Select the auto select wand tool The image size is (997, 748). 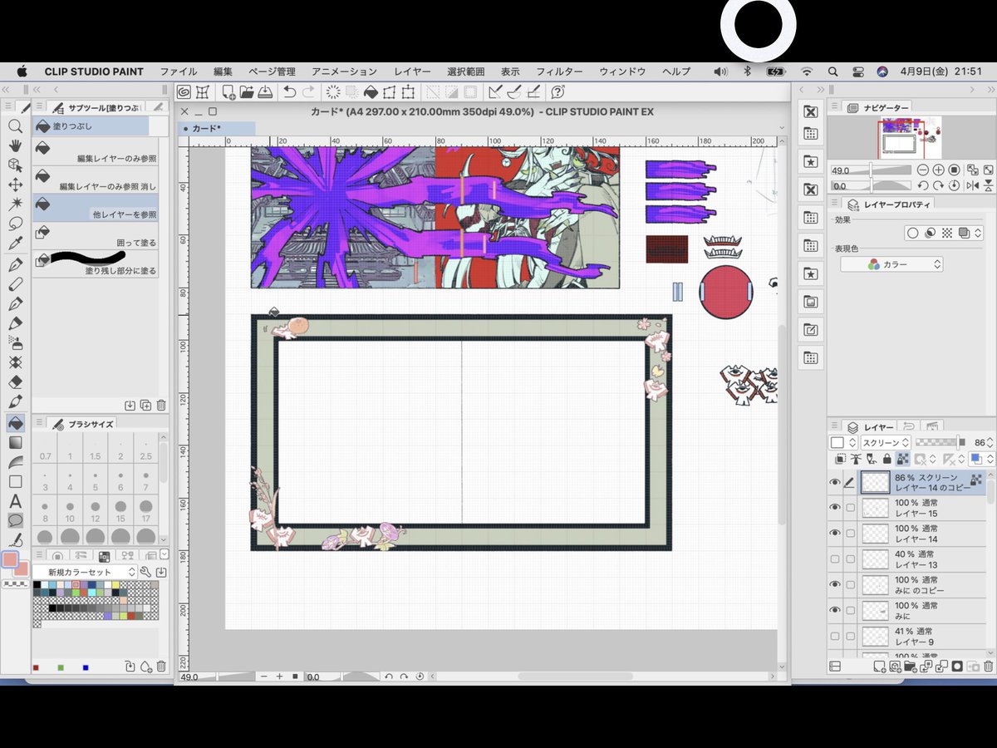(15, 204)
